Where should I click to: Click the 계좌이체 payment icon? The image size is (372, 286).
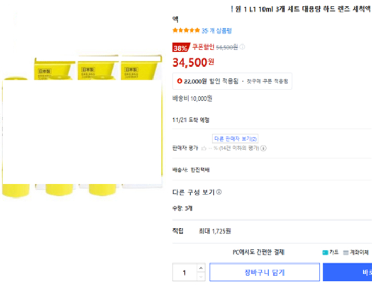[346, 252]
